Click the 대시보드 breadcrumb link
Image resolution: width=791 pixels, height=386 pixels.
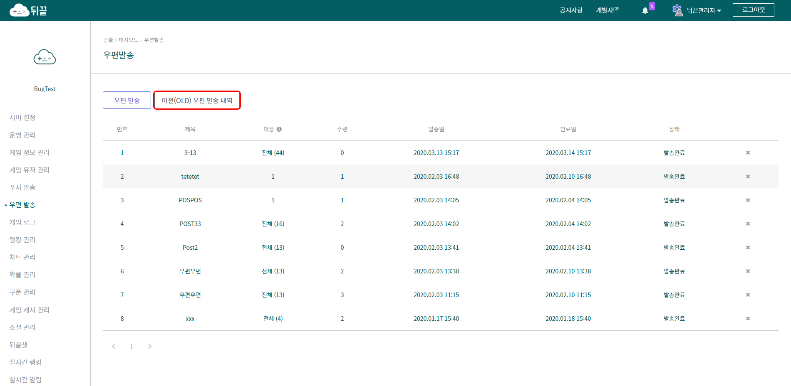click(129, 40)
